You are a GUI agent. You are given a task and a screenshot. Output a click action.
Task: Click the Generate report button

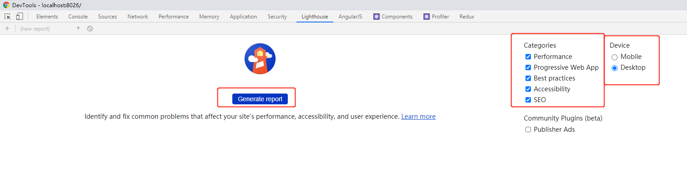coord(260,99)
